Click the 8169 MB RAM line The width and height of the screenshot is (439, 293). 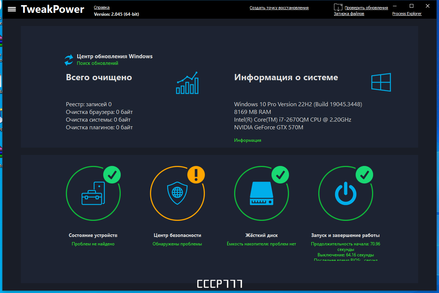pyautogui.click(x=252, y=112)
